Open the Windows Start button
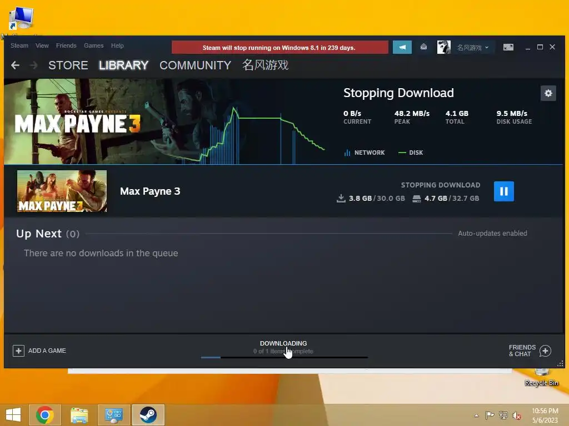569x426 pixels. pyautogui.click(x=13, y=415)
